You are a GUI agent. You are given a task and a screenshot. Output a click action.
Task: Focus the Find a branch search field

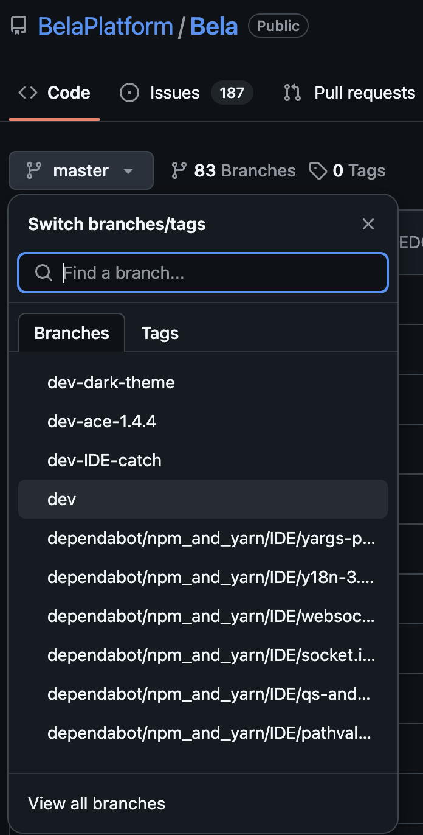point(203,273)
